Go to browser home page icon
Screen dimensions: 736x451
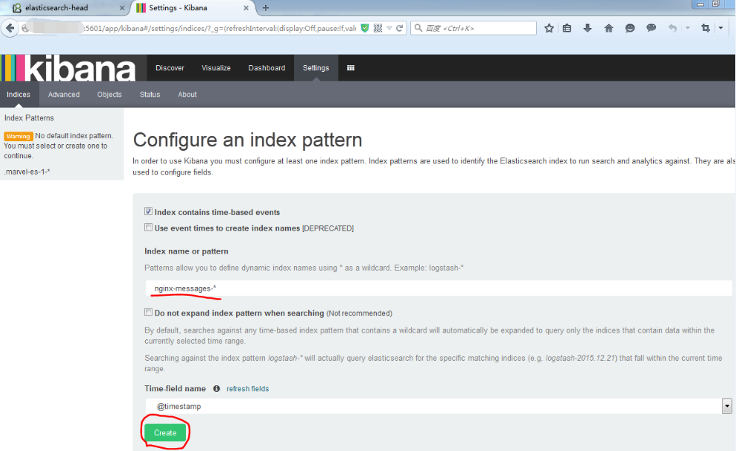coord(609,28)
